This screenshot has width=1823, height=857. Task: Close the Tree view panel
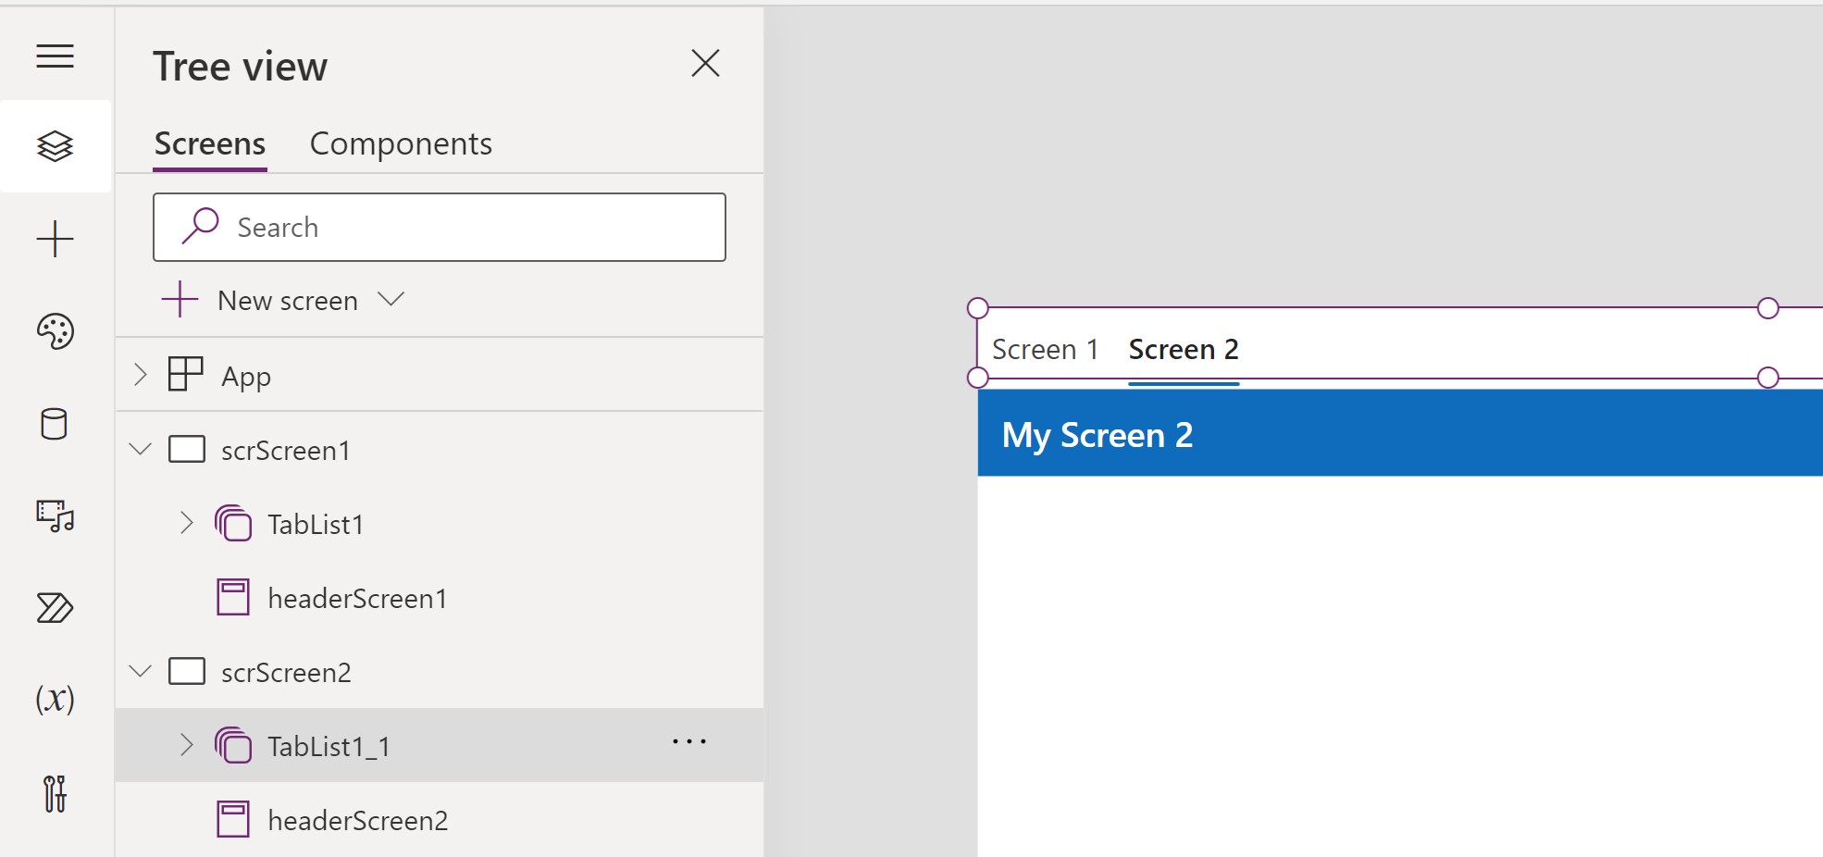705,64
